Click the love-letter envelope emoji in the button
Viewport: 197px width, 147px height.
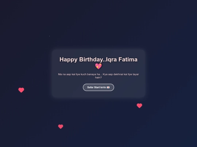coord(108,87)
